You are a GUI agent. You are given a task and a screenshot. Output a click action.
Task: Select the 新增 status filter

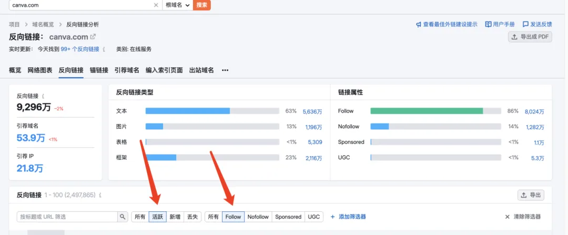click(x=175, y=217)
